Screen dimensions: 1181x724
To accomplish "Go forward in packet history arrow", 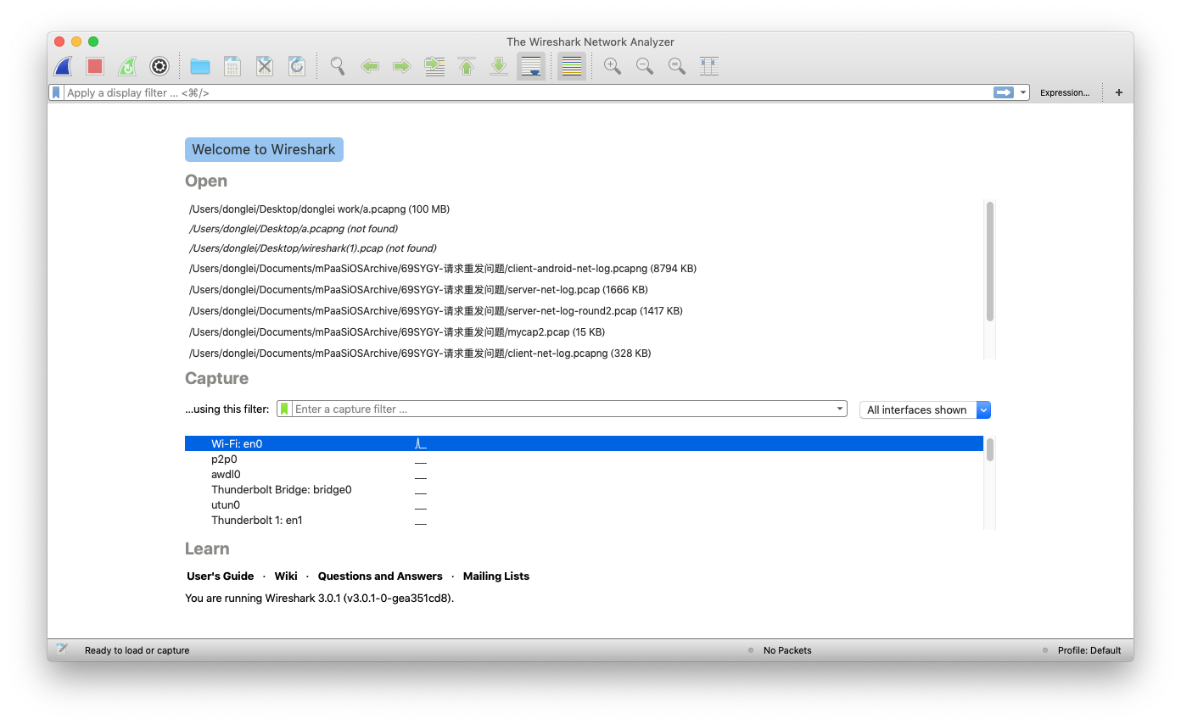I will [402, 66].
